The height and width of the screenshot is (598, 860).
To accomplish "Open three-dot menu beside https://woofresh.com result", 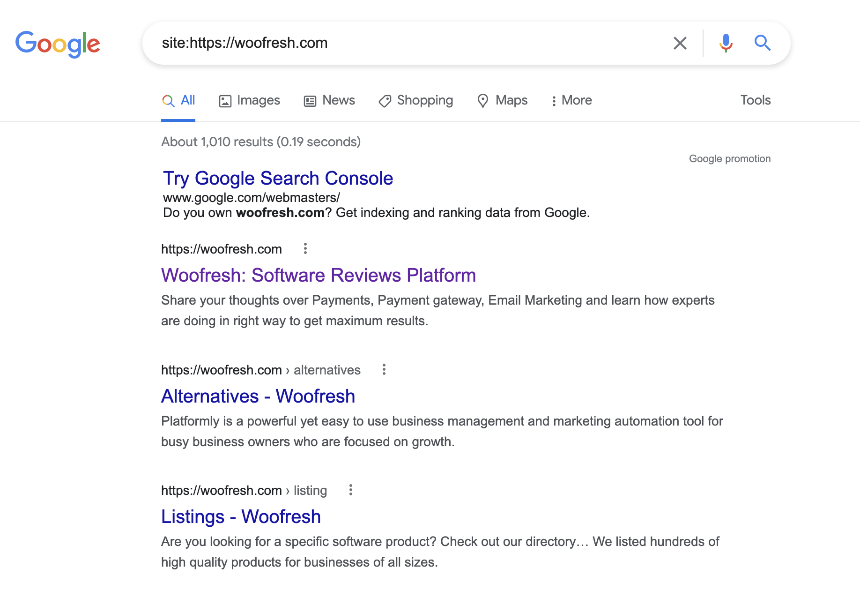I will coord(305,249).
